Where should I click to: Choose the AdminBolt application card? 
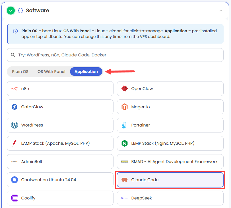[60, 162]
